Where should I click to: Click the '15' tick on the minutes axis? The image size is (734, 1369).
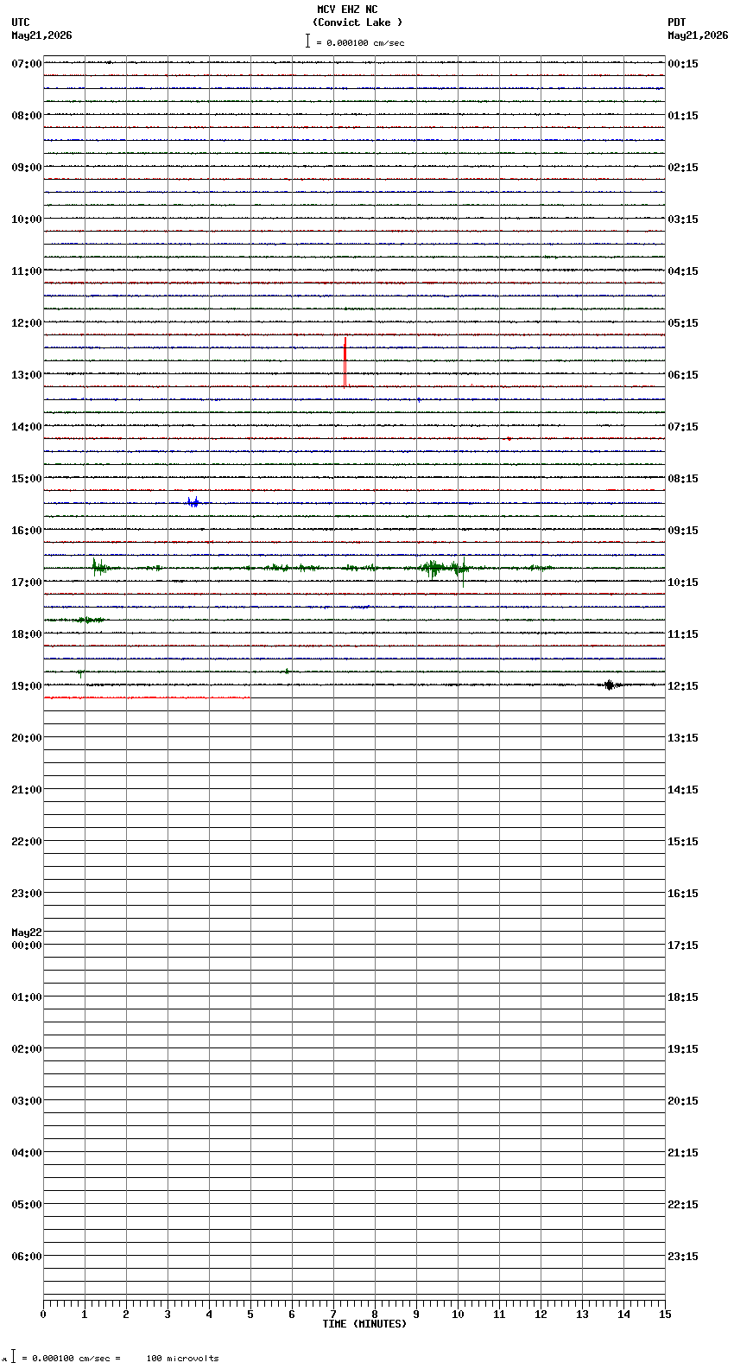(x=665, y=1315)
